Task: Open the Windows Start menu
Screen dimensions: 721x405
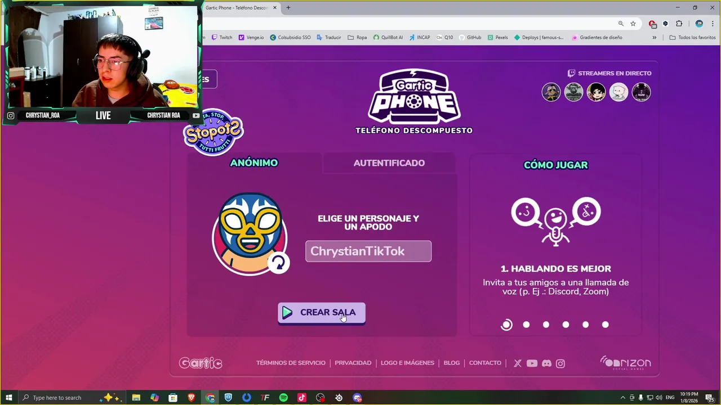Action: click(8, 398)
